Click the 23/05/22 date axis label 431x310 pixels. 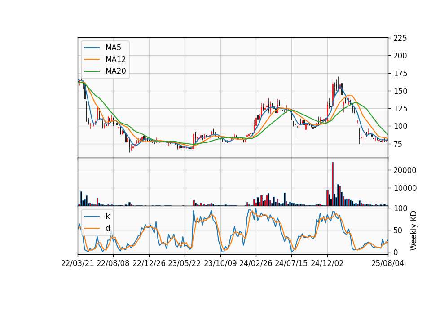pyautogui.click(x=185, y=263)
